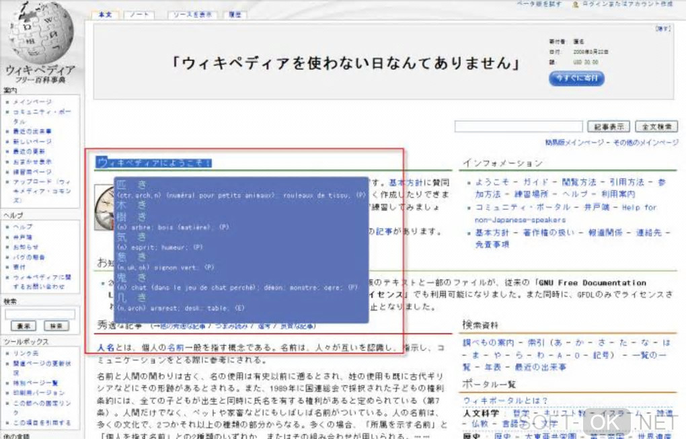
Task: Open おまかせ表示 random page link
Action: (x=32, y=162)
